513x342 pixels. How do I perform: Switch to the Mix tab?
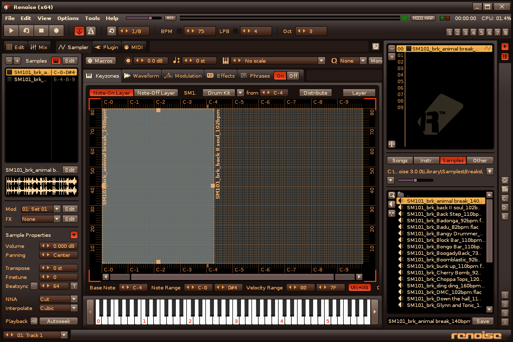click(x=39, y=47)
